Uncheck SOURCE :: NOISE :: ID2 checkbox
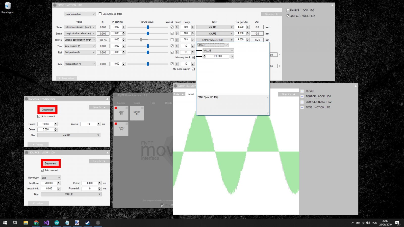Viewport: 404px width, 227px height. [288, 16]
